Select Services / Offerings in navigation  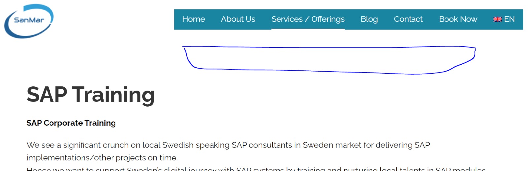[x=308, y=19]
